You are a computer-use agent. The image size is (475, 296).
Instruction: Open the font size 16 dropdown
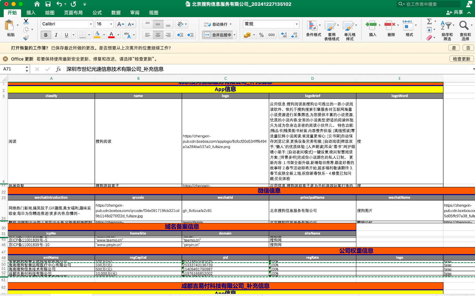coord(111,24)
